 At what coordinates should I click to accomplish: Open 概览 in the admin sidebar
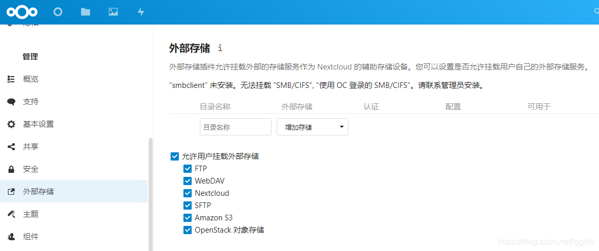click(74, 79)
